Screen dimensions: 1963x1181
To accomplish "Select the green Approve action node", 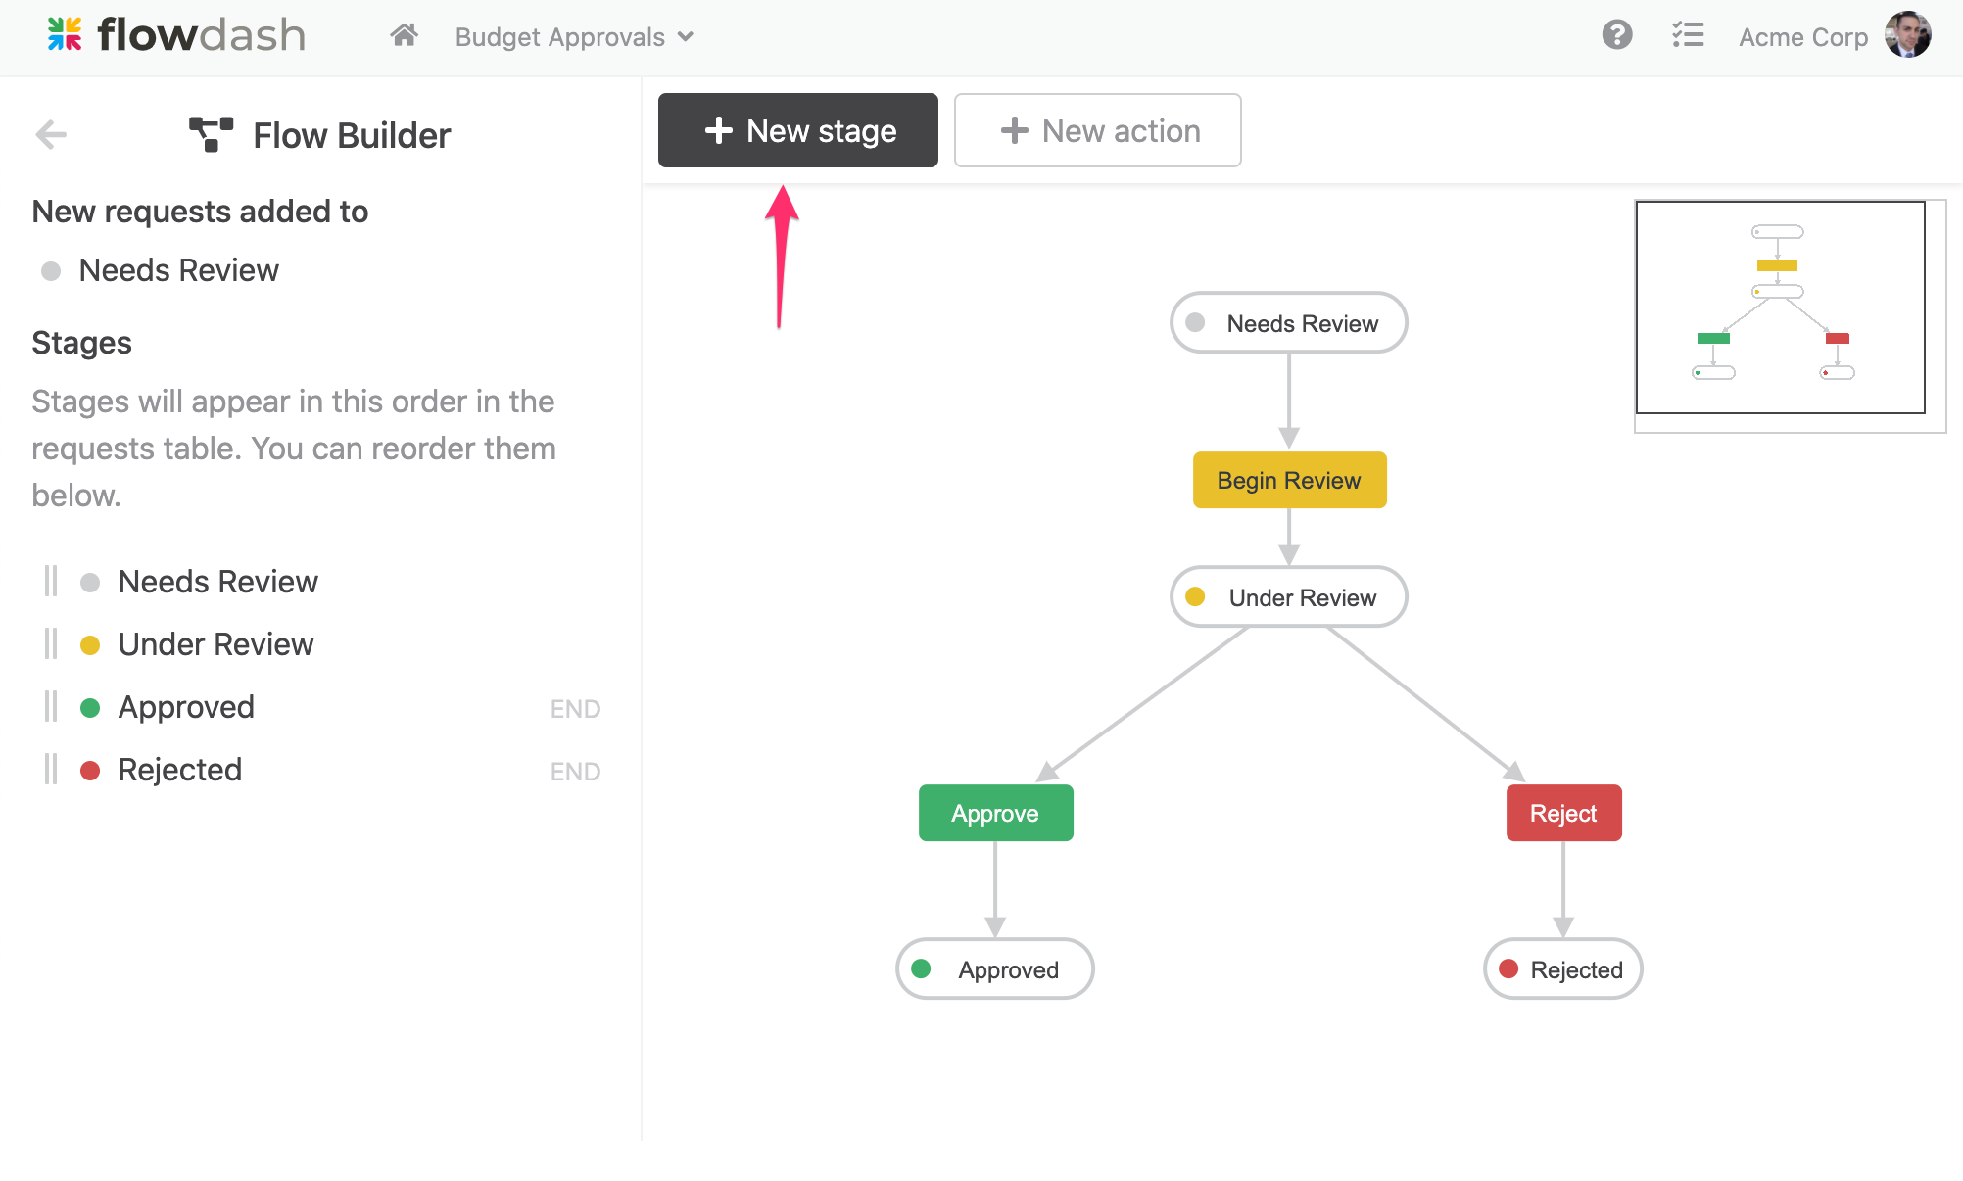I will 995,813.
